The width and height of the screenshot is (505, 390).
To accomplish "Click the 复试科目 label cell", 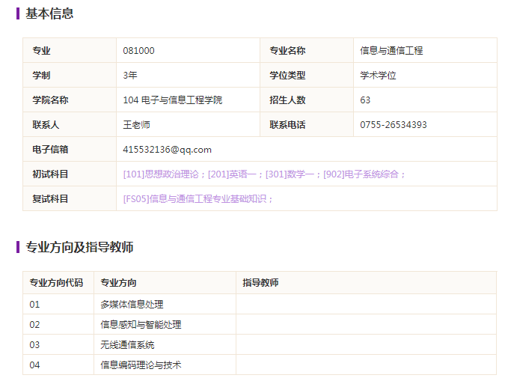I will pos(70,198).
